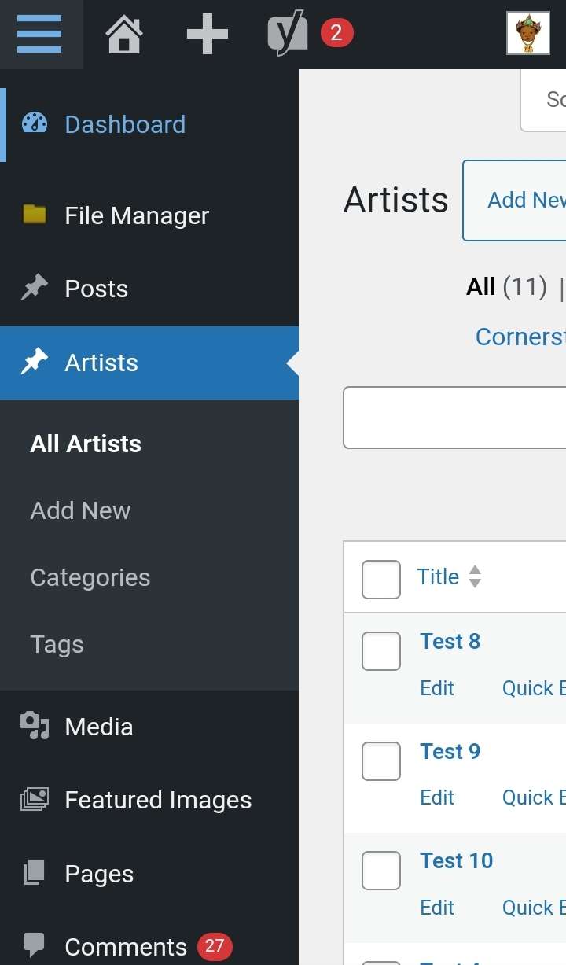
Task: Check the box for Test 9
Action: [x=381, y=761]
